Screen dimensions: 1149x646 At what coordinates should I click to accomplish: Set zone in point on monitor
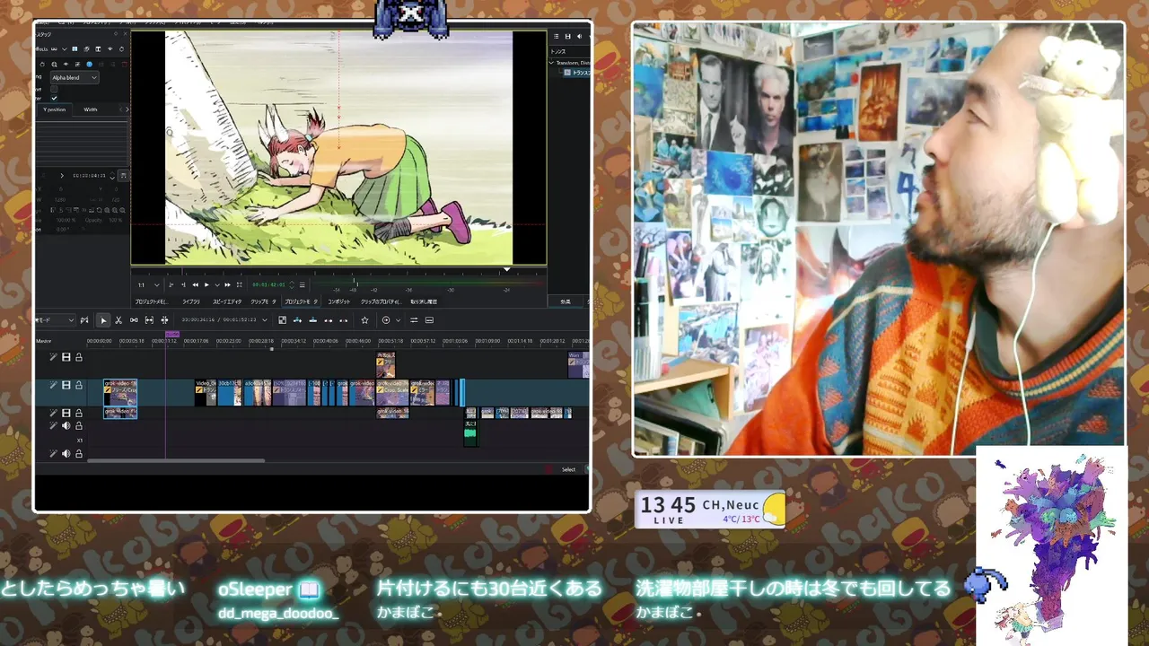click(x=171, y=284)
